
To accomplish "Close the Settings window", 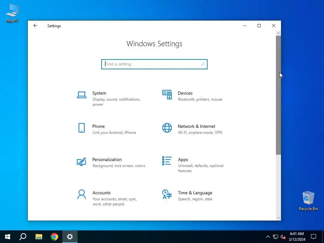I will point(274,26).
